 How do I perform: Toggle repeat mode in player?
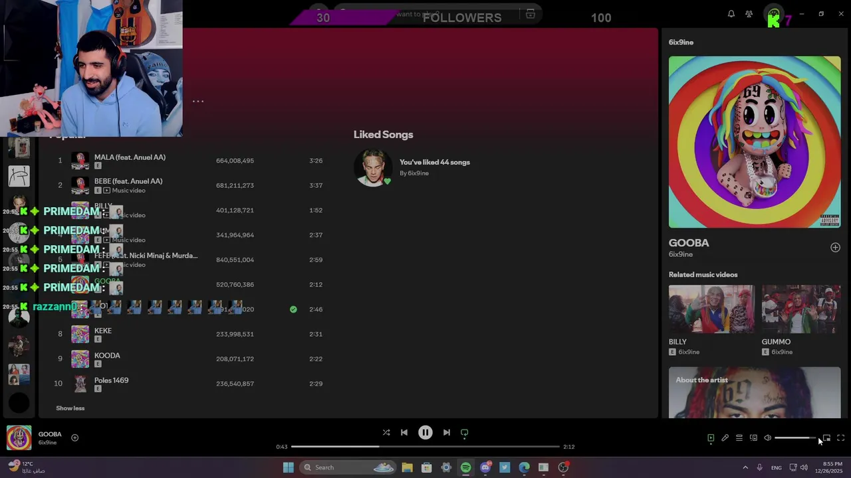[465, 432]
